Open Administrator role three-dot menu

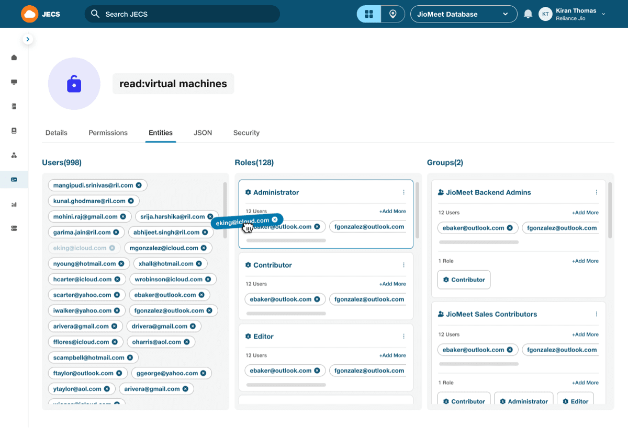[x=403, y=192]
